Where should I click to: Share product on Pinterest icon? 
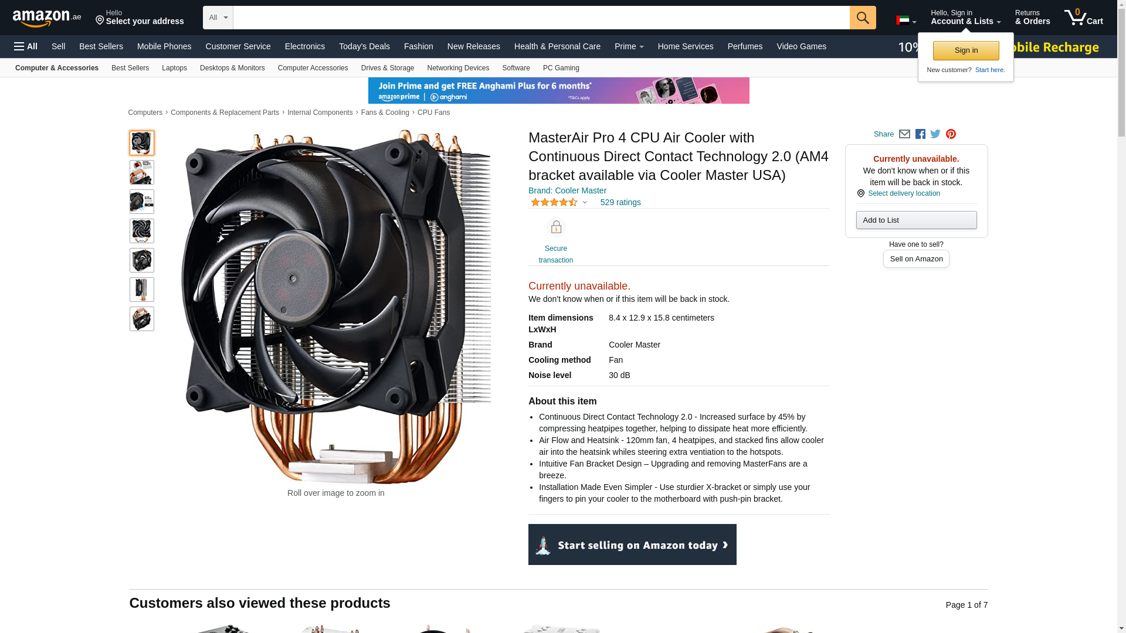(x=951, y=134)
